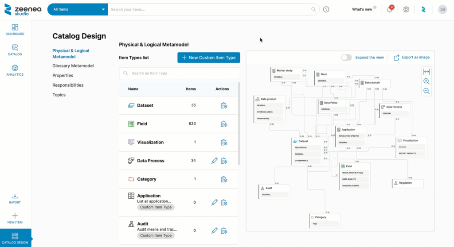Click New Custom Item Type button
This screenshot has height=247, width=454.
pos(208,58)
